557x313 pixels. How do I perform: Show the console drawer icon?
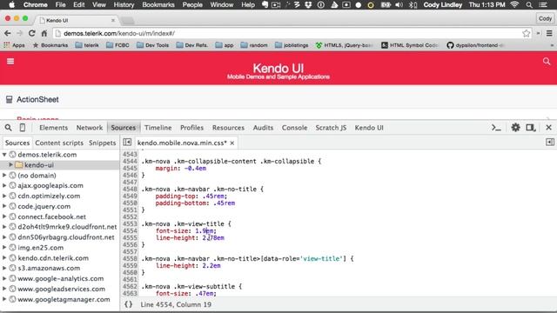(x=496, y=128)
